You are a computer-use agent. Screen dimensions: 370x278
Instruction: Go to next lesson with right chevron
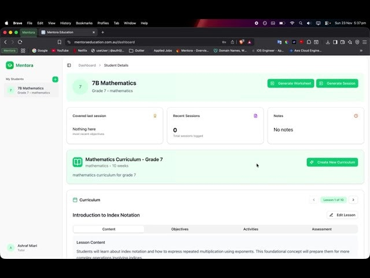(353, 200)
